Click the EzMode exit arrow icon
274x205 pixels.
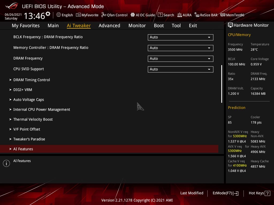(236, 193)
